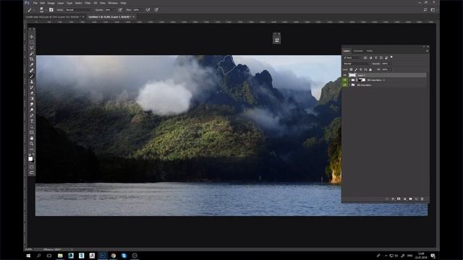Toggle the Brush Settings panel button
463x260 pixels.
[51, 9]
